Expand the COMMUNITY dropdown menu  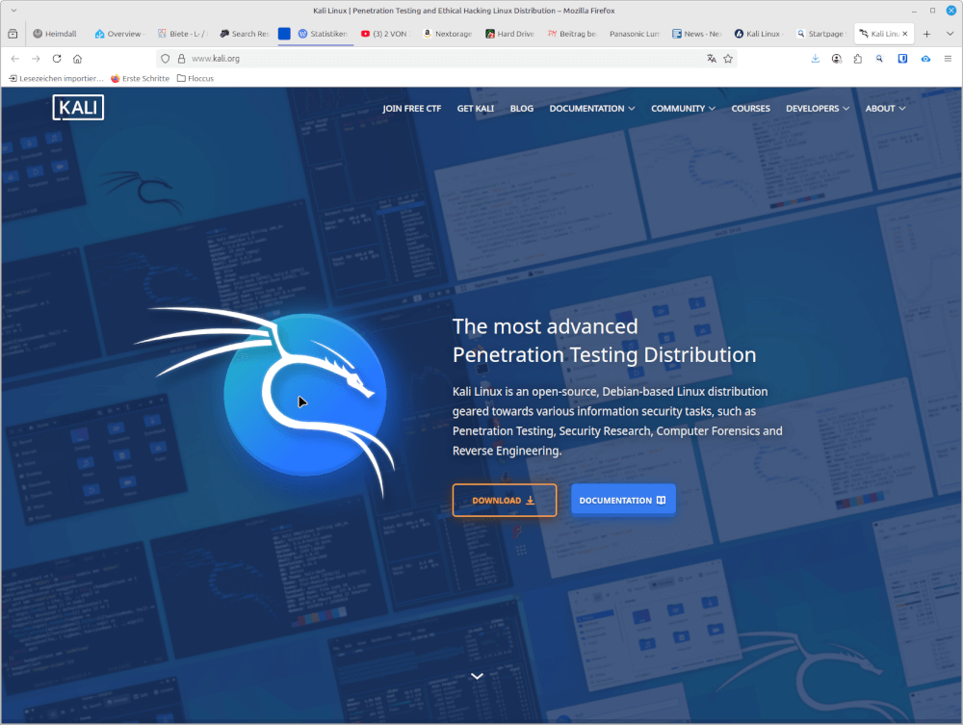683,109
